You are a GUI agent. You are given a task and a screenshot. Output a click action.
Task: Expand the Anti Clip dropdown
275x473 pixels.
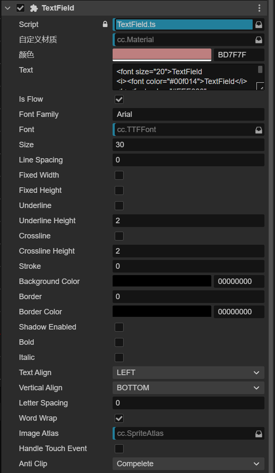[188, 464]
